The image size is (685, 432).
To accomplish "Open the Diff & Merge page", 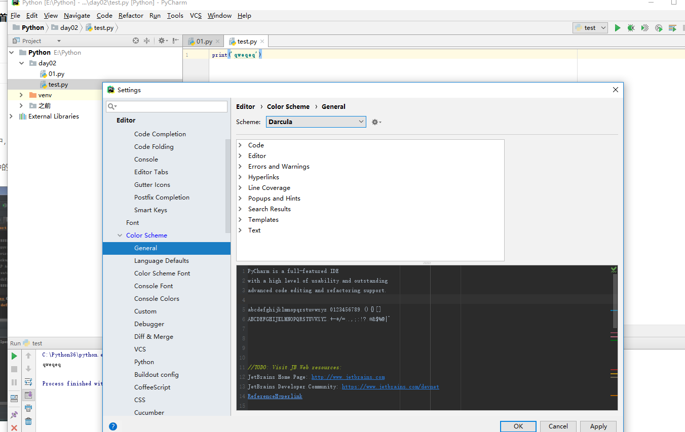I will tap(154, 337).
